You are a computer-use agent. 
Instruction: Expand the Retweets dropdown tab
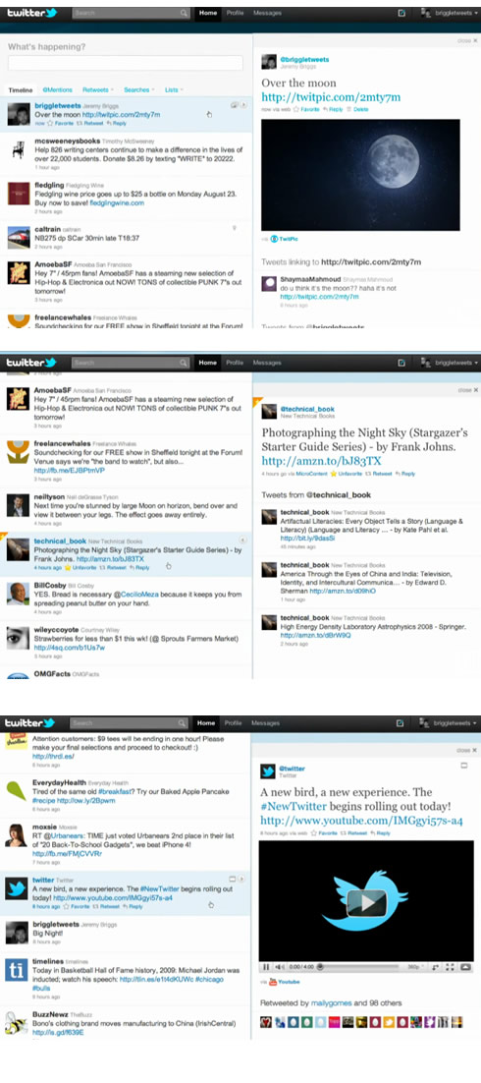click(x=98, y=89)
